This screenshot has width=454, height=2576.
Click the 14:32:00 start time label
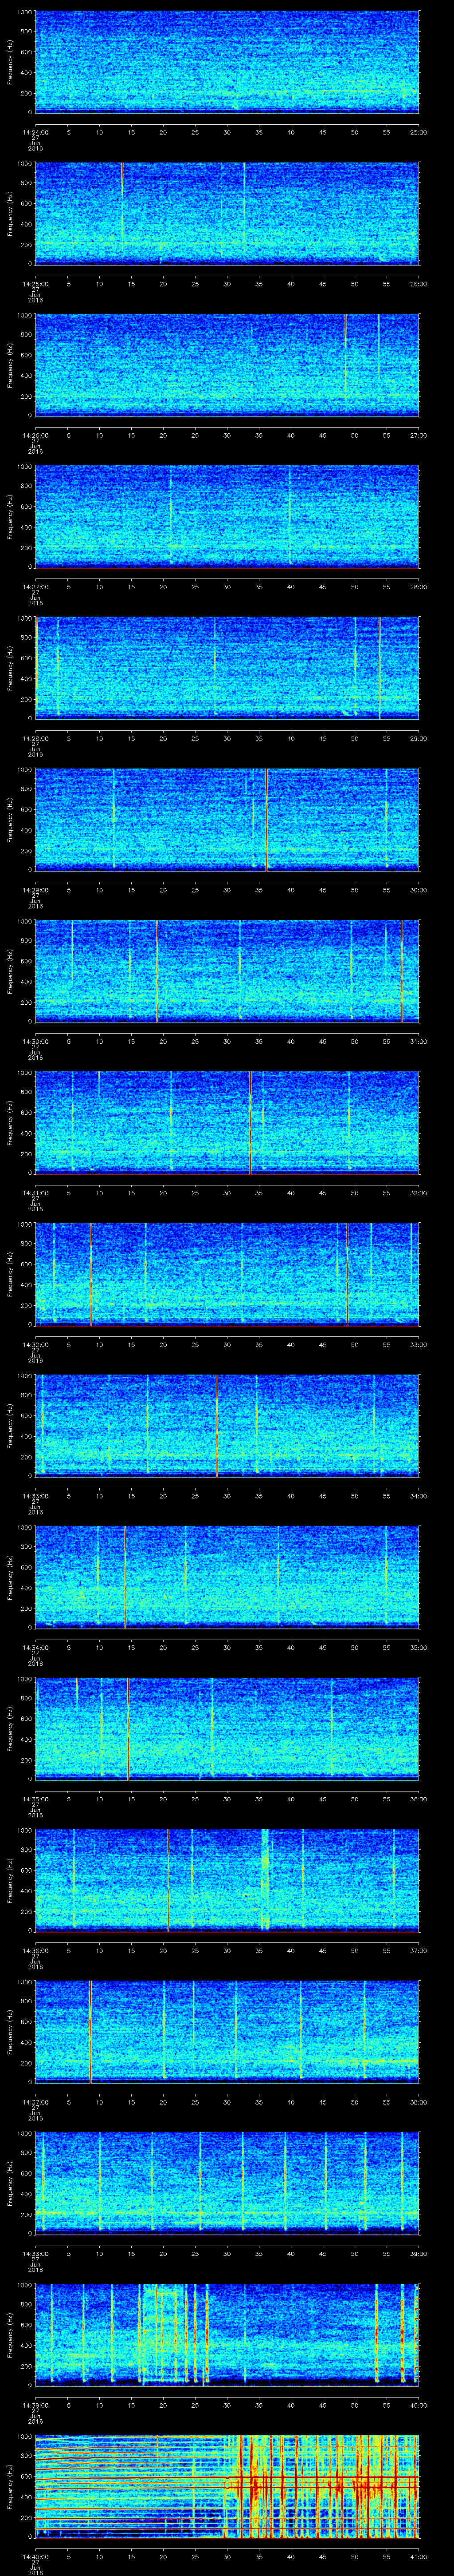coord(35,1344)
